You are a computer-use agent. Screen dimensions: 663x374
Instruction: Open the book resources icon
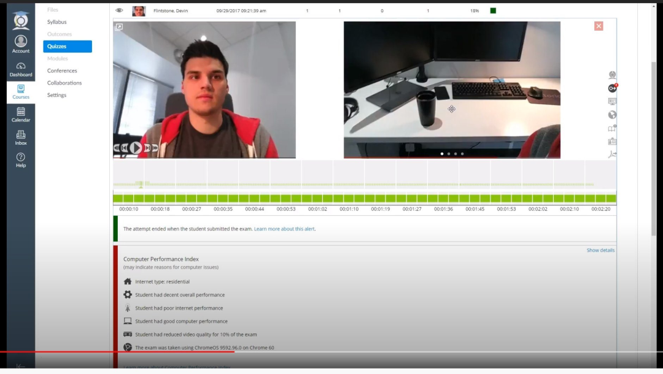click(612, 128)
